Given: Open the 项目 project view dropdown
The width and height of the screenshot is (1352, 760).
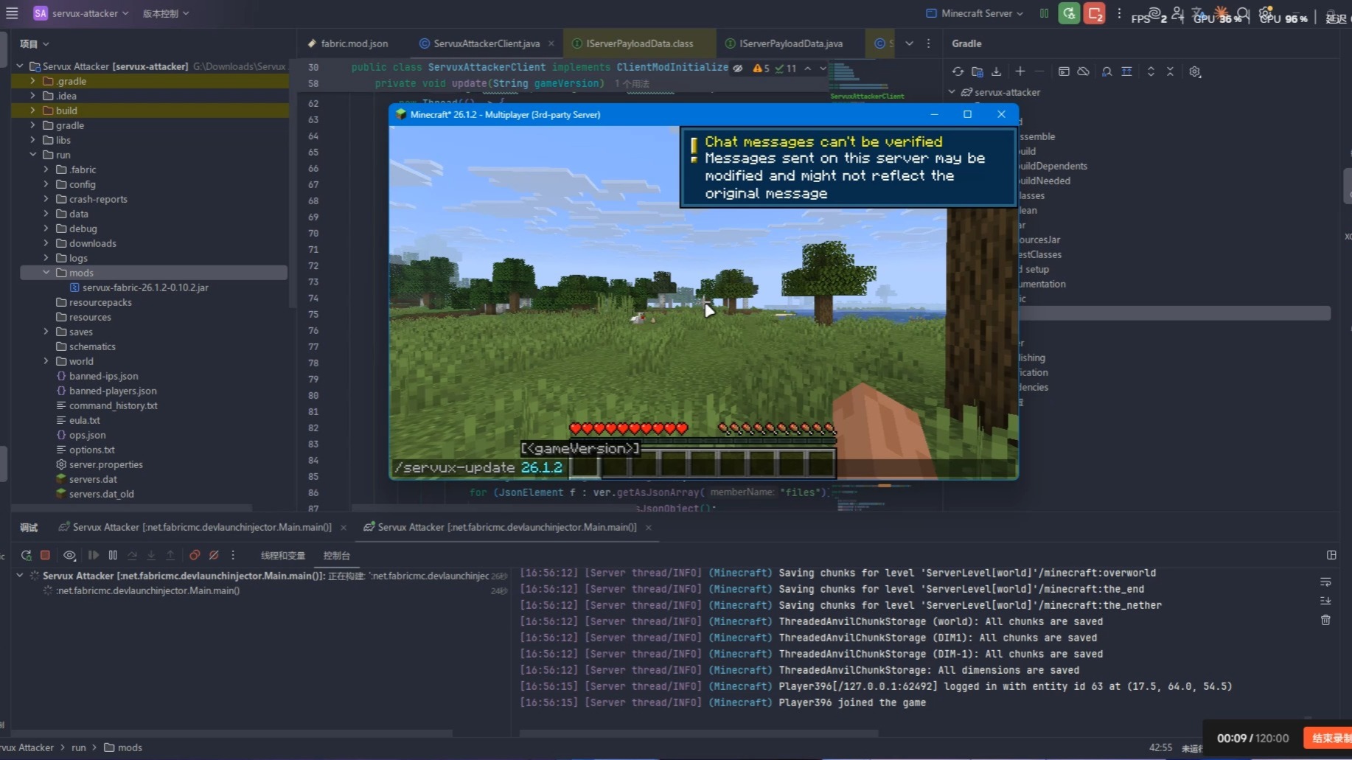Looking at the screenshot, I should (x=34, y=43).
